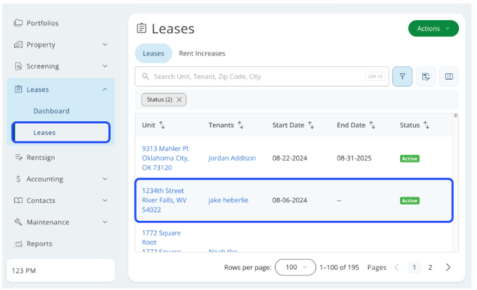Open Dashboard under Leases menu
This screenshot has height=290, width=477.
pos(51,111)
